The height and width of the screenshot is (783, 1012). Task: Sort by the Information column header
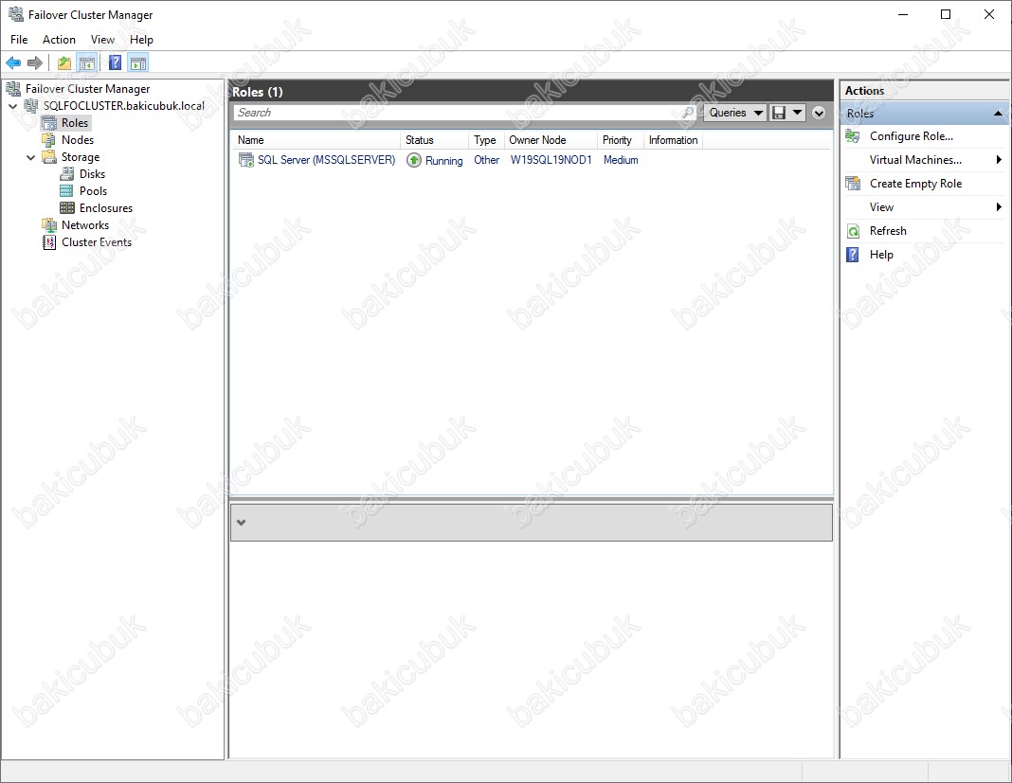(673, 140)
